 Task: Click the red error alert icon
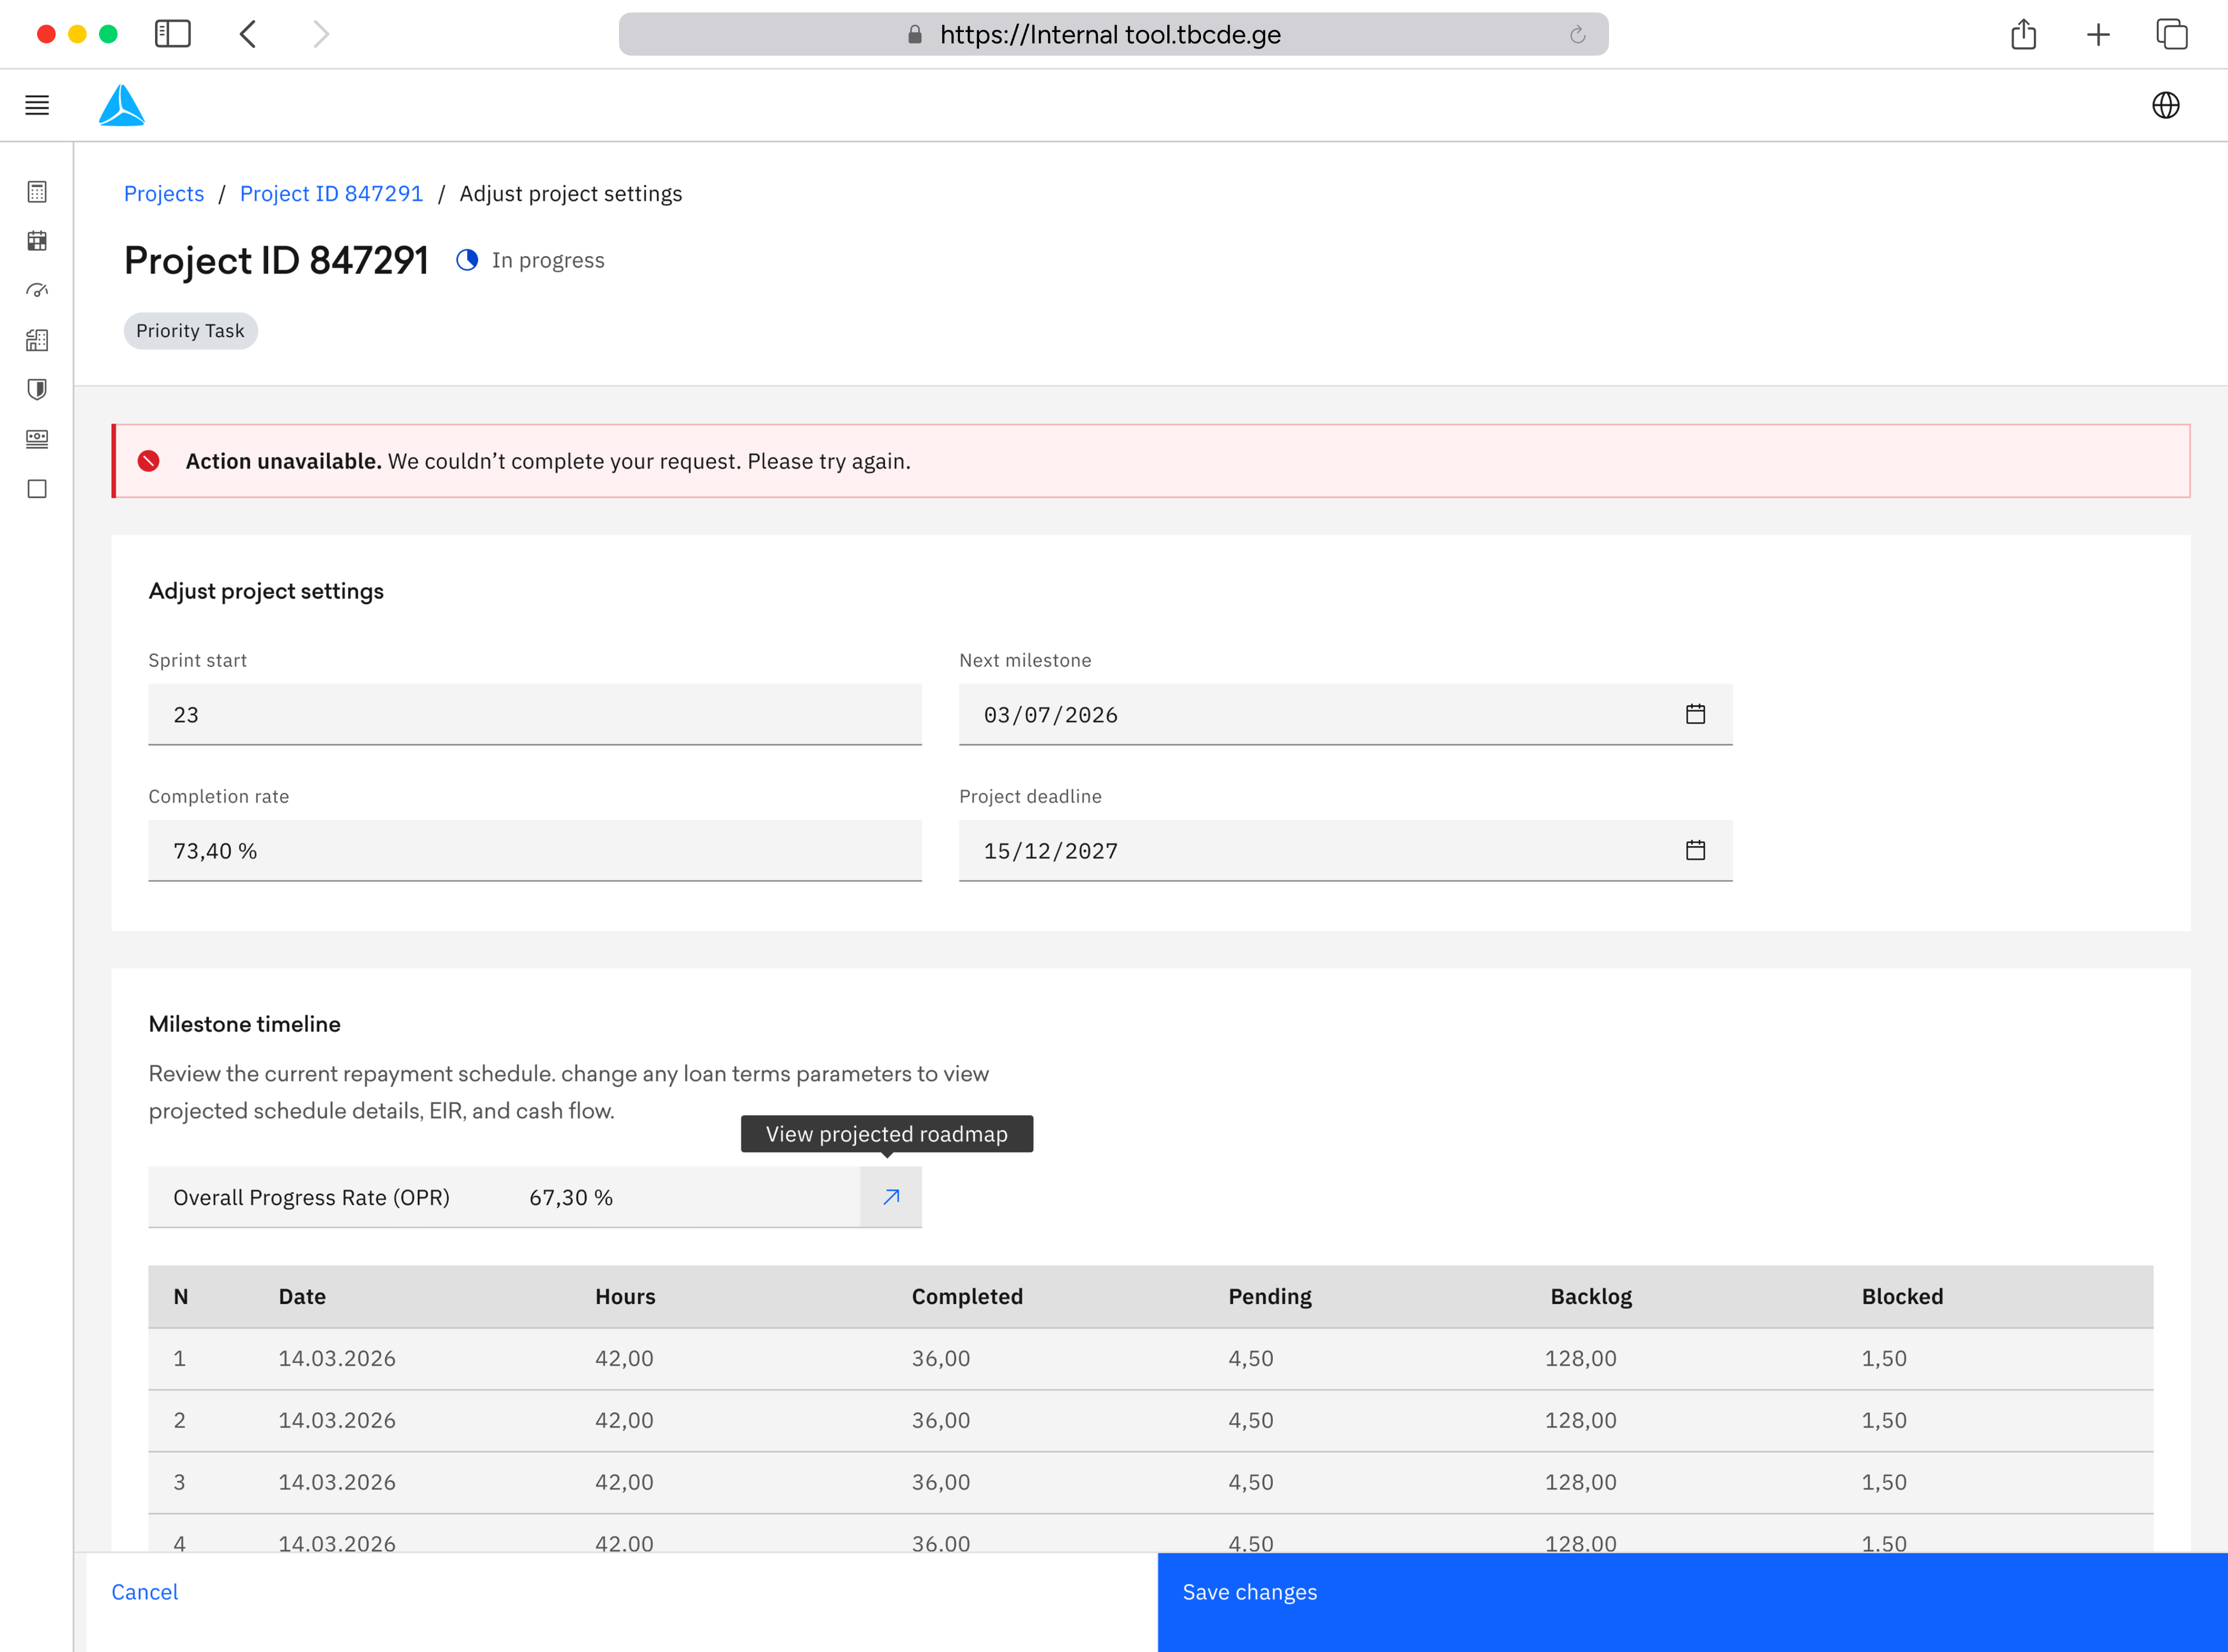click(x=148, y=461)
